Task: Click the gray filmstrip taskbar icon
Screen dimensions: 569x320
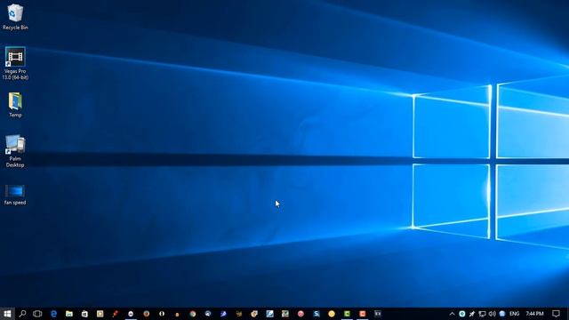Action: 378,314
